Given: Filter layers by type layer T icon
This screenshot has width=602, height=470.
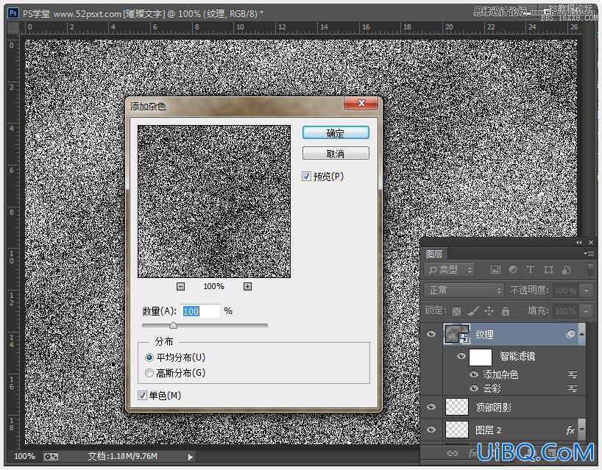Looking at the screenshot, I should [x=531, y=270].
